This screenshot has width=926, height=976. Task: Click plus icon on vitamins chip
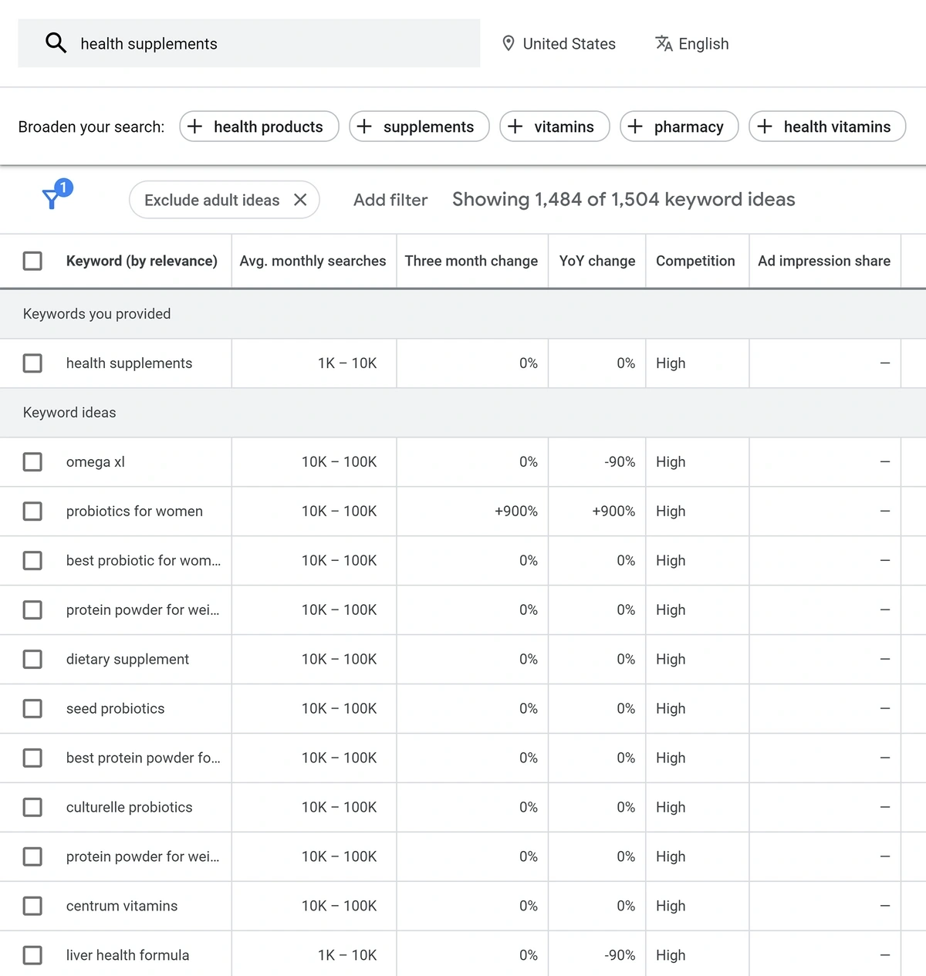coord(515,127)
